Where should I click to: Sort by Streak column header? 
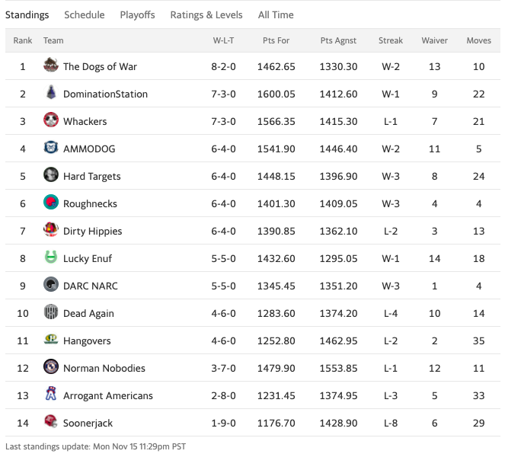point(391,40)
